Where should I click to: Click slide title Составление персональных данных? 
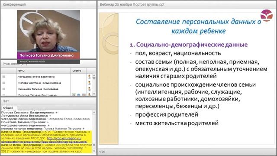click(198, 26)
